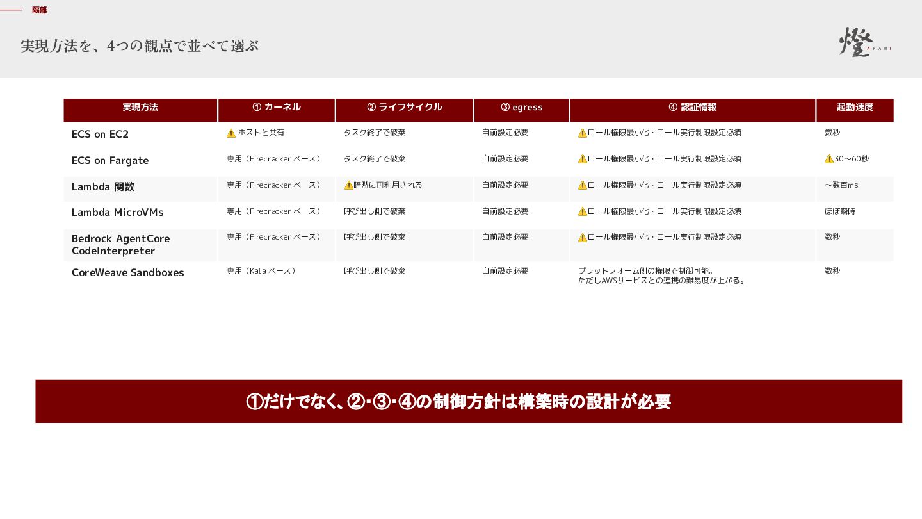Click 呼び出し側で破棄 in CoreWeave Sandboxes row

(x=375, y=271)
